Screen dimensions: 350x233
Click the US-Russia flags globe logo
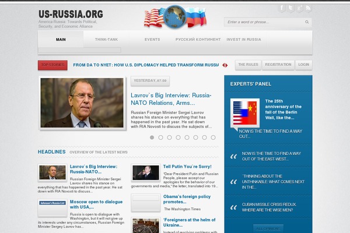(175, 17)
